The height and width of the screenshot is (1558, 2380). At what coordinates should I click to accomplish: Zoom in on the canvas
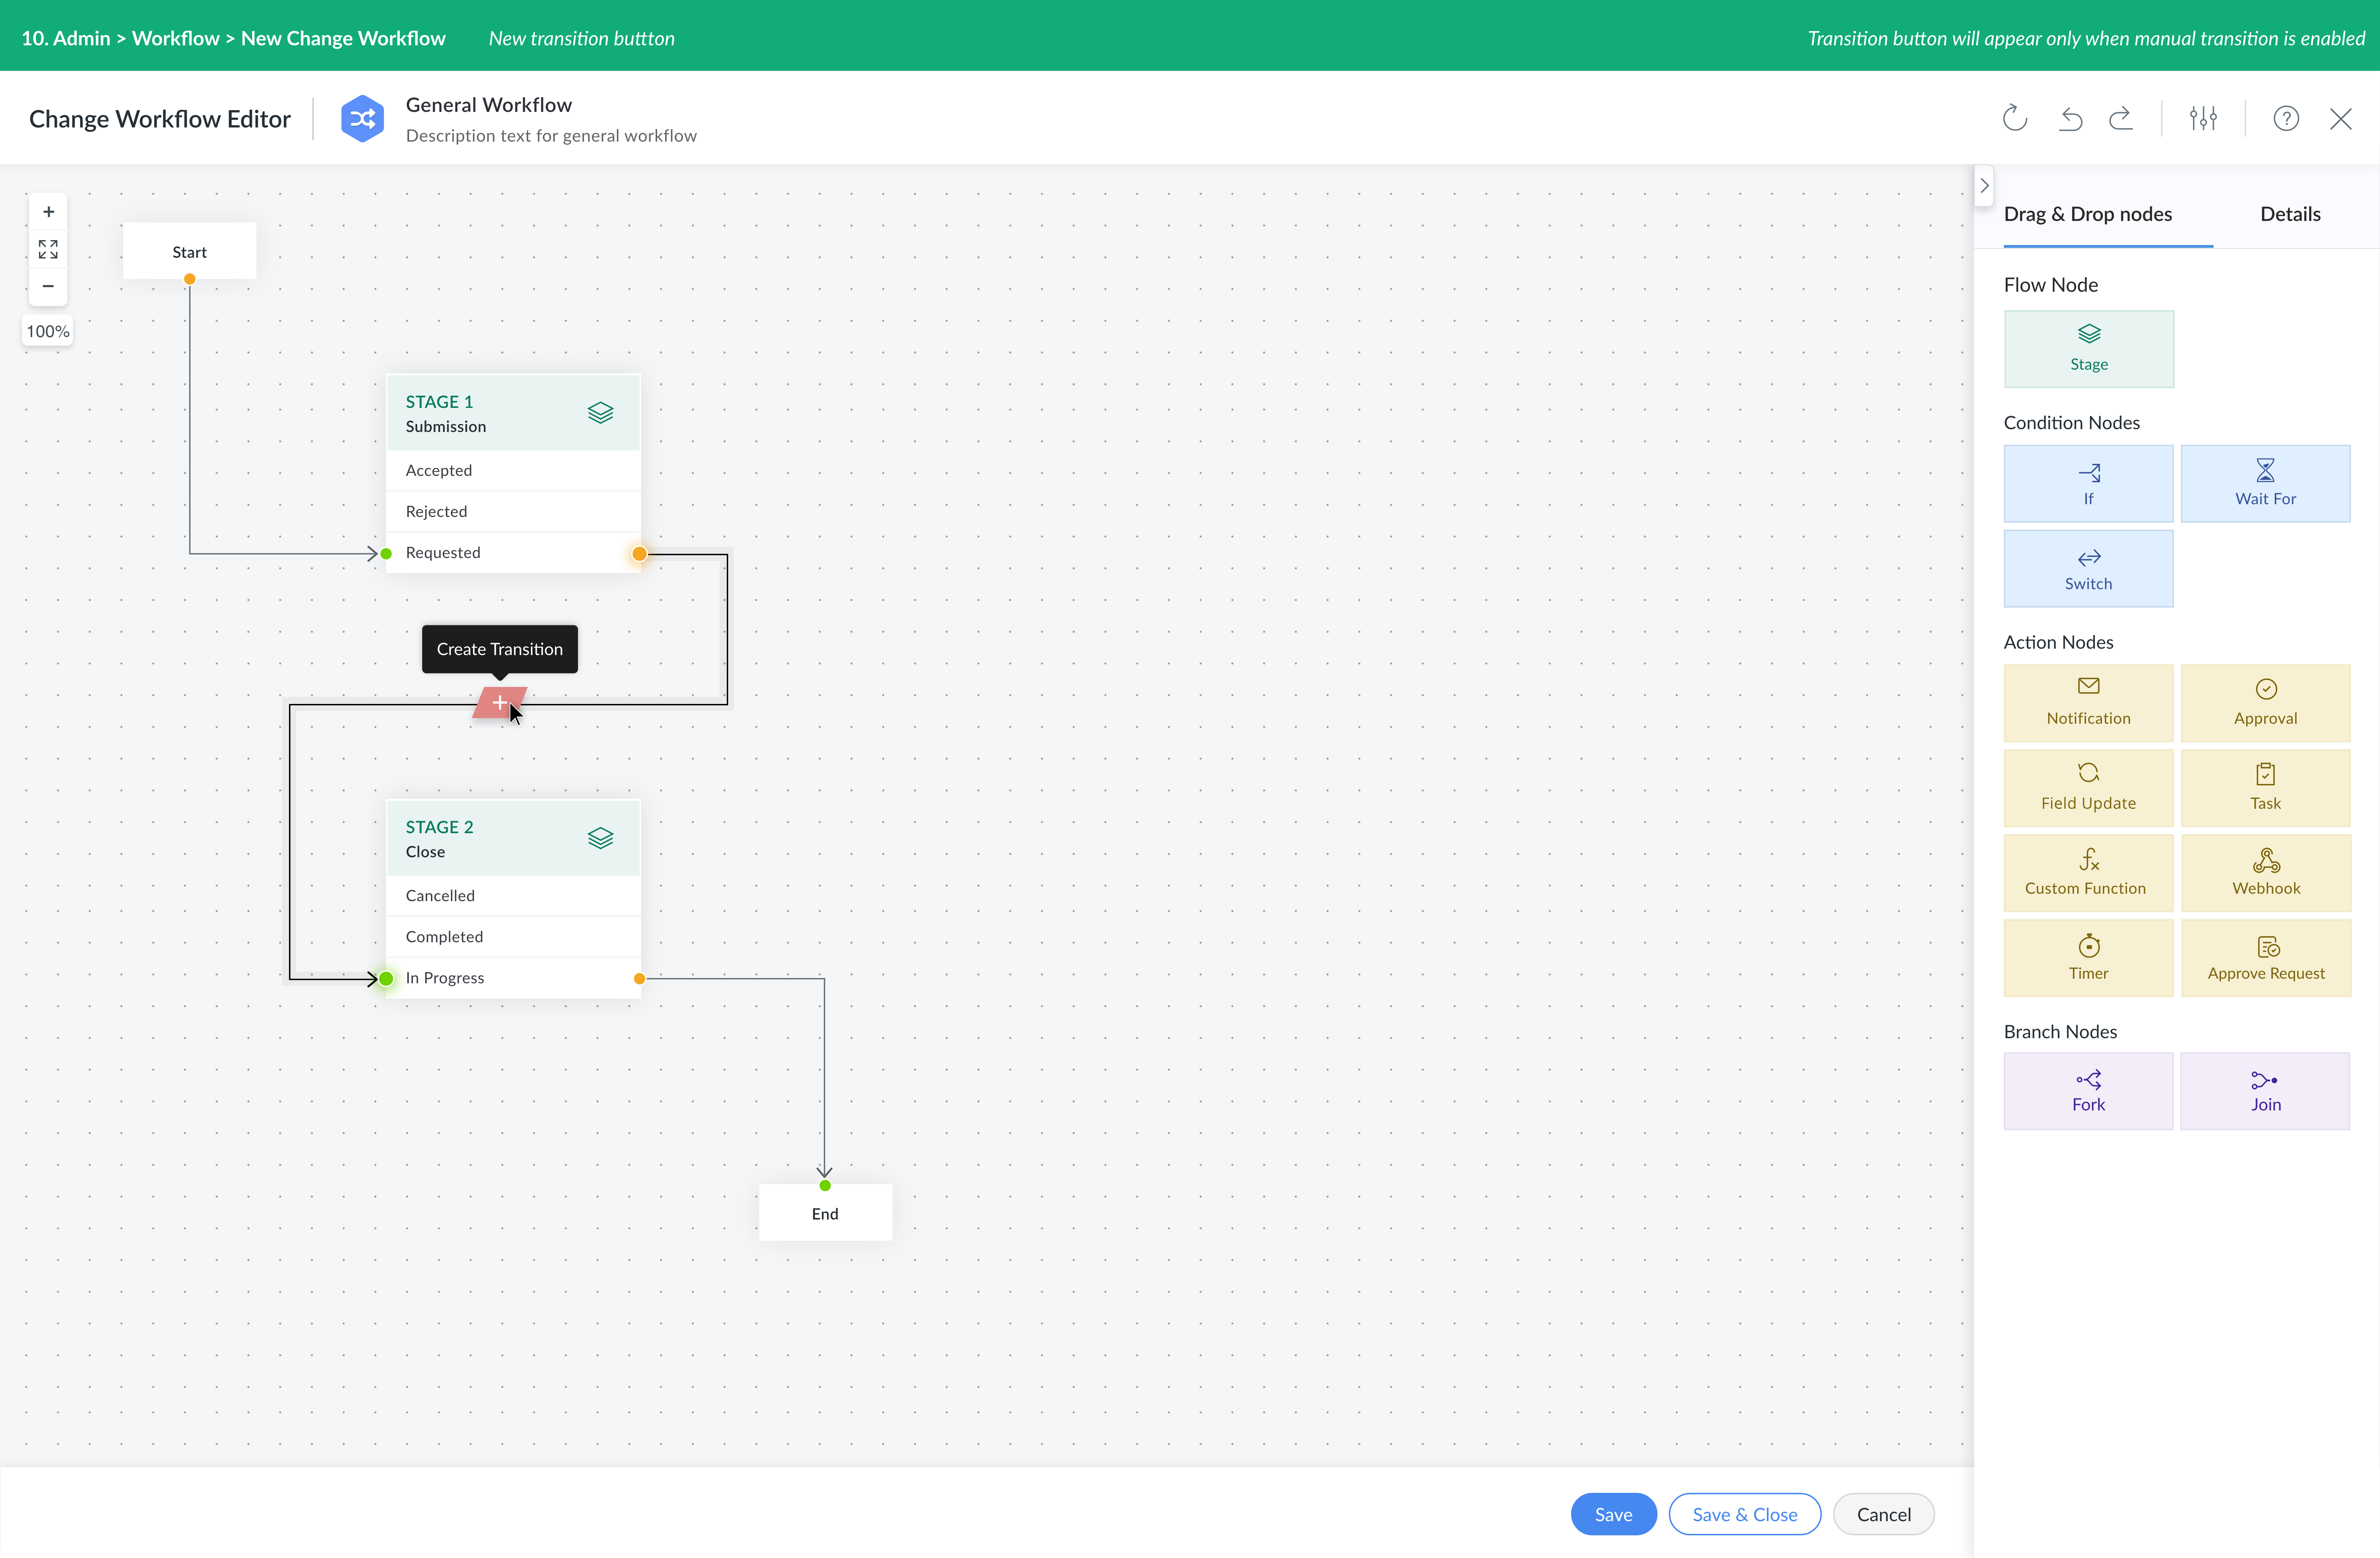click(x=48, y=212)
